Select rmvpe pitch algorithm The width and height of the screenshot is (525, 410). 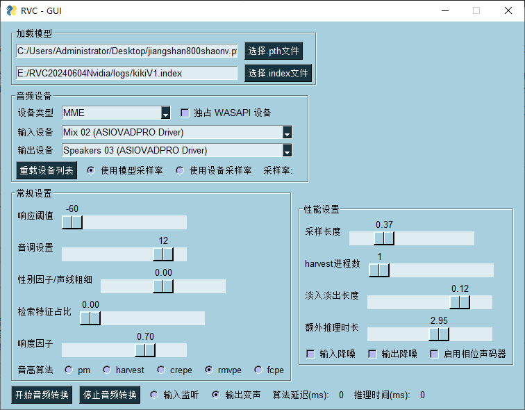[209, 370]
